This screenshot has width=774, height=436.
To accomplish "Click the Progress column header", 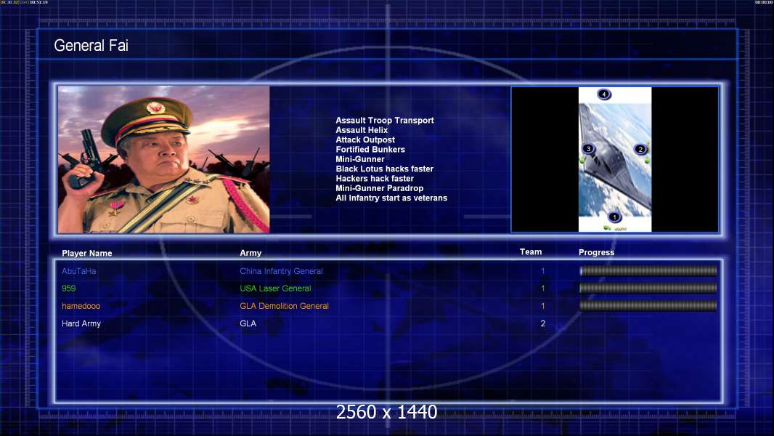I will click(x=596, y=252).
